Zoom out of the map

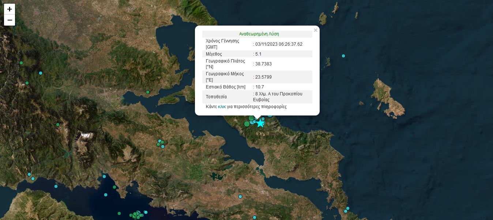pos(10,20)
